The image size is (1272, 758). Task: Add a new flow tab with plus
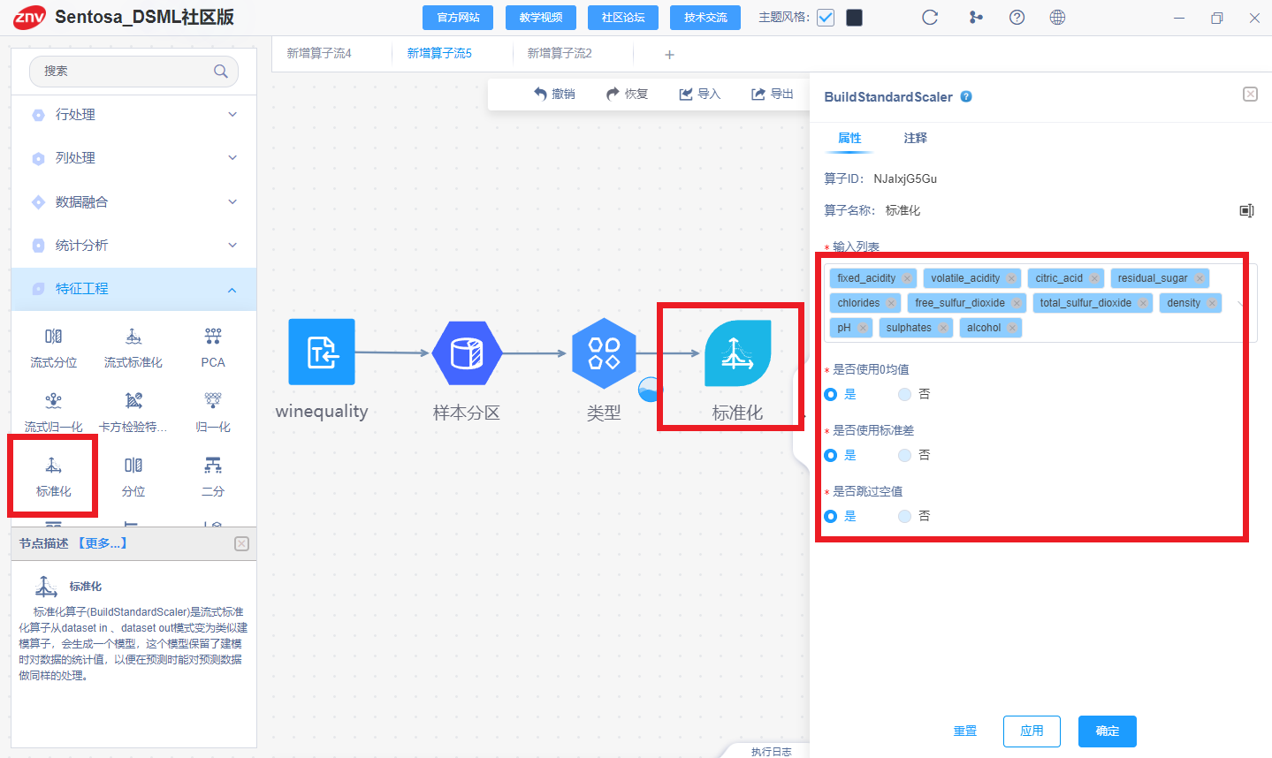tap(669, 55)
